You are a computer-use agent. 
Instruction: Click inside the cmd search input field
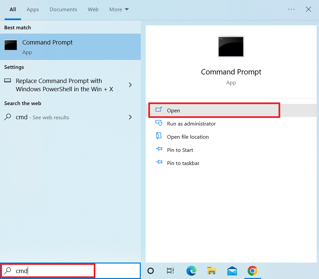coord(48,270)
